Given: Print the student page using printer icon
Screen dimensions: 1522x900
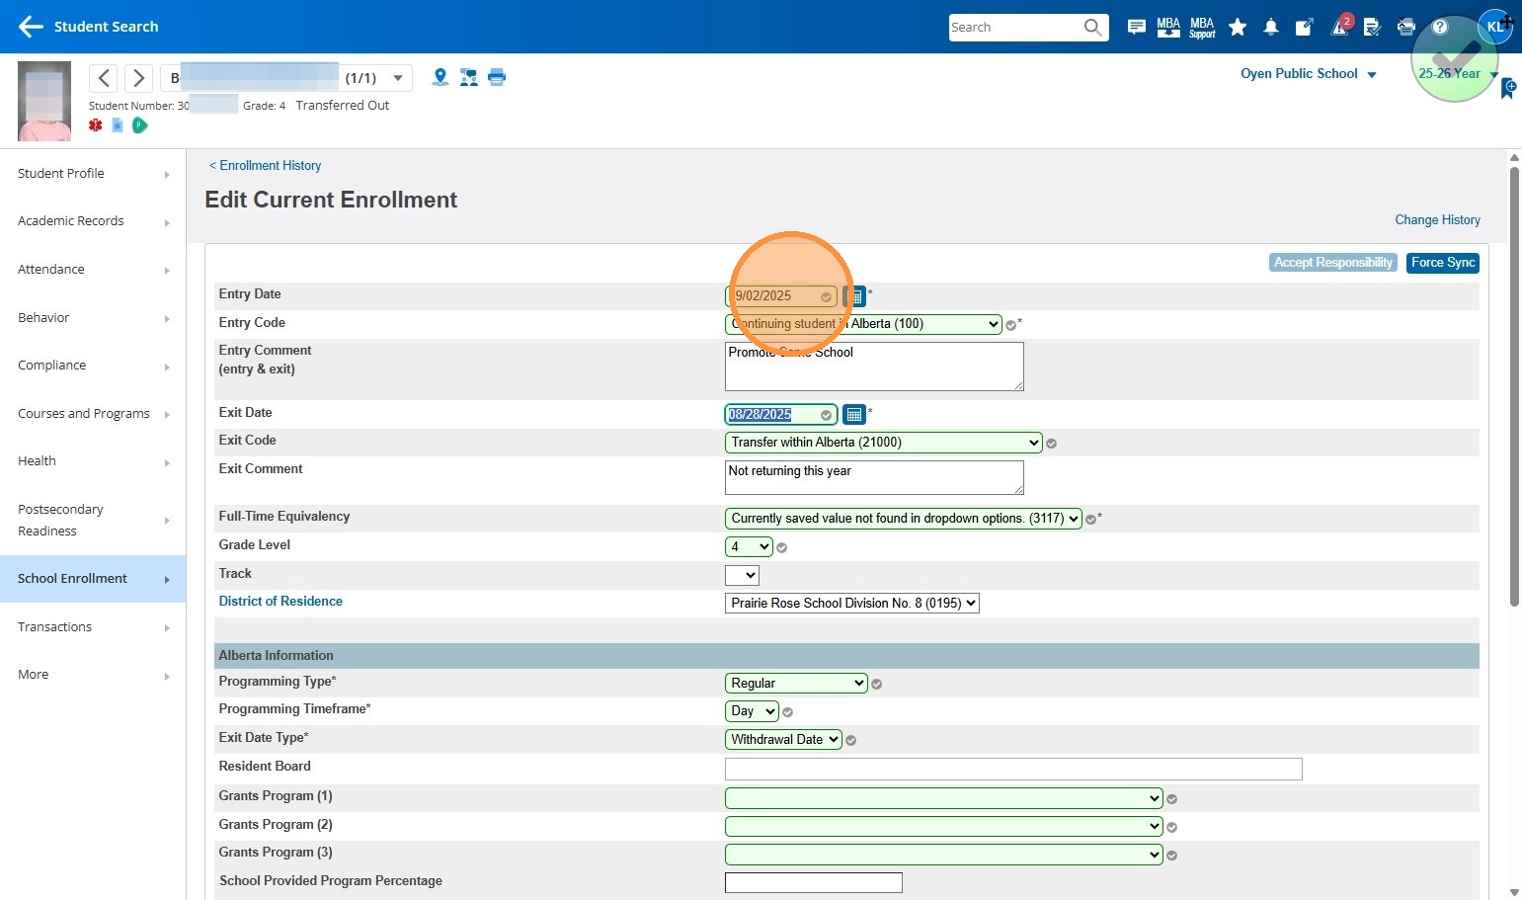Looking at the screenshot, I should click(x=497, y=77).
